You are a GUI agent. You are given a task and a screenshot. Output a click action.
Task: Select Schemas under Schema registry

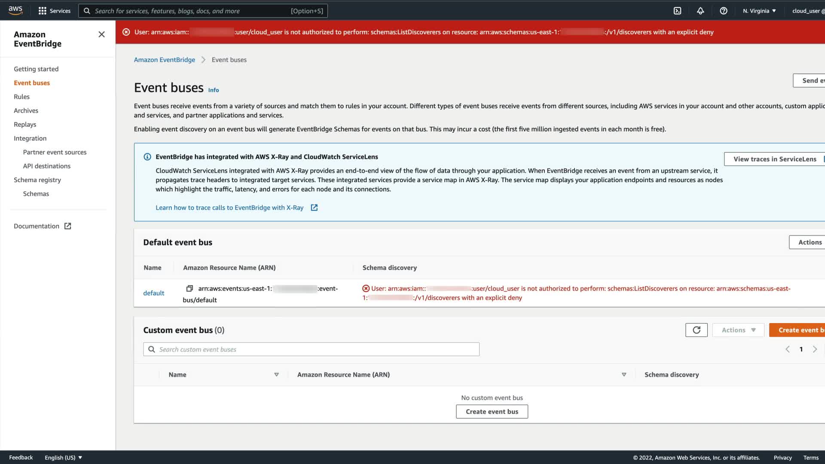[36, 194]
